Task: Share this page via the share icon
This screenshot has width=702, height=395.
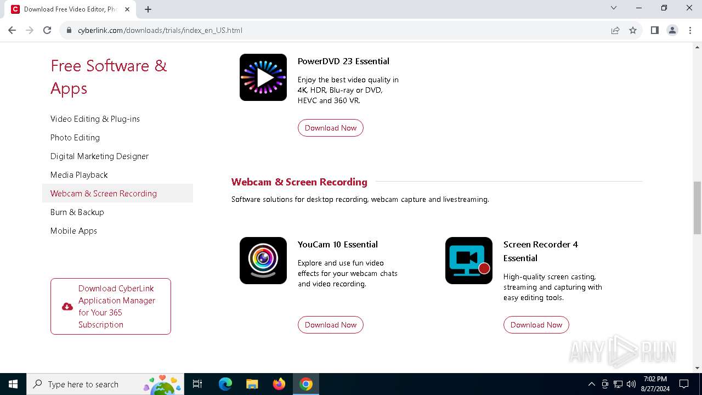Action: point(615,30)
